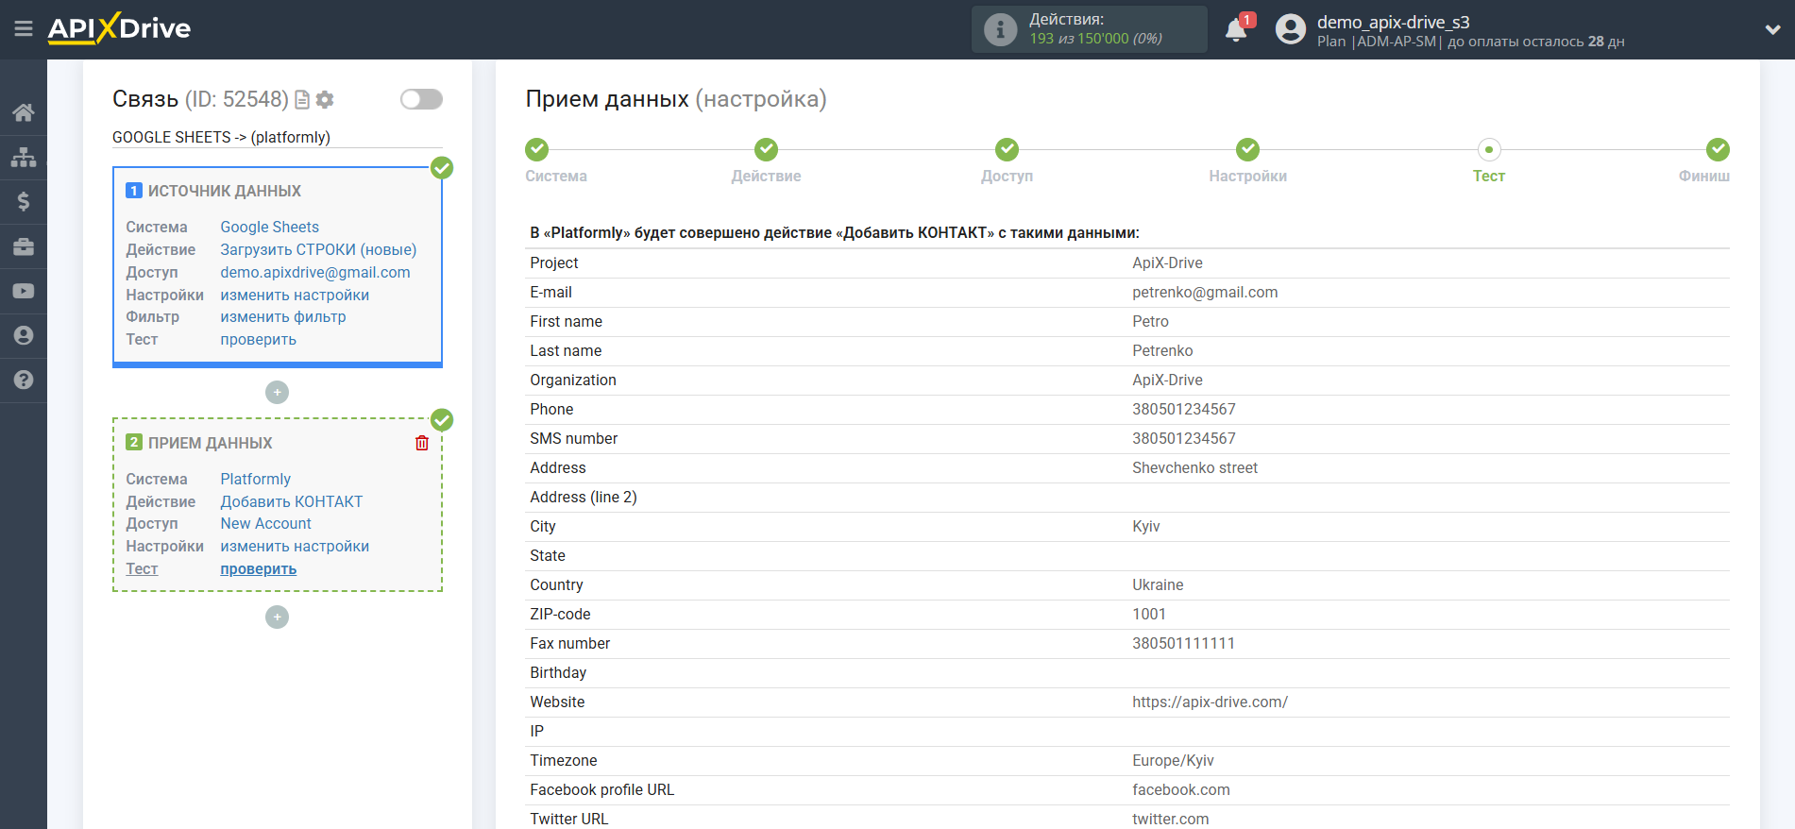
Task: Open the user profile sidebar icon
Action: pyautogui.click(x=24, y=335)
